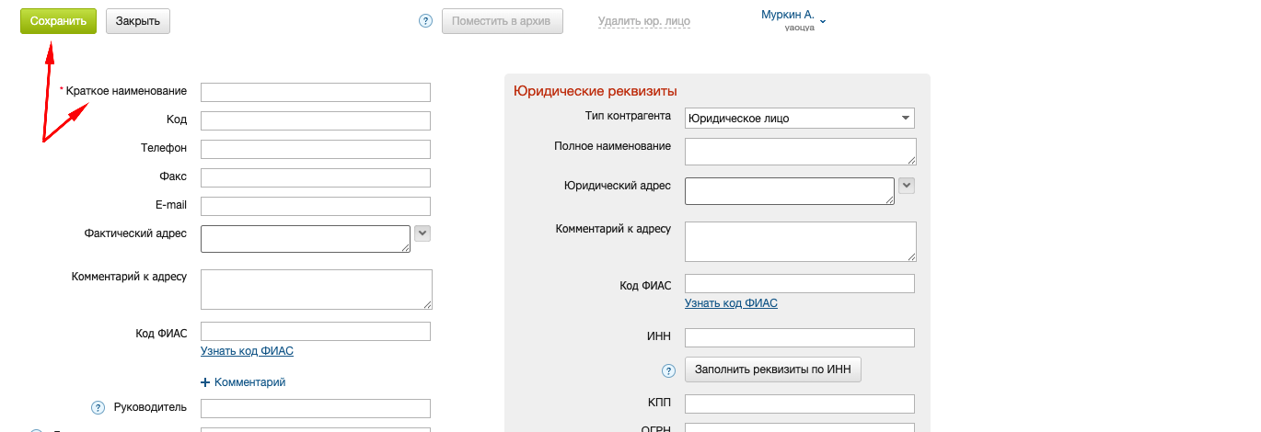1261x432 pixels.
Task: Click the Поместить в архив button
Action: click(502, 21)
